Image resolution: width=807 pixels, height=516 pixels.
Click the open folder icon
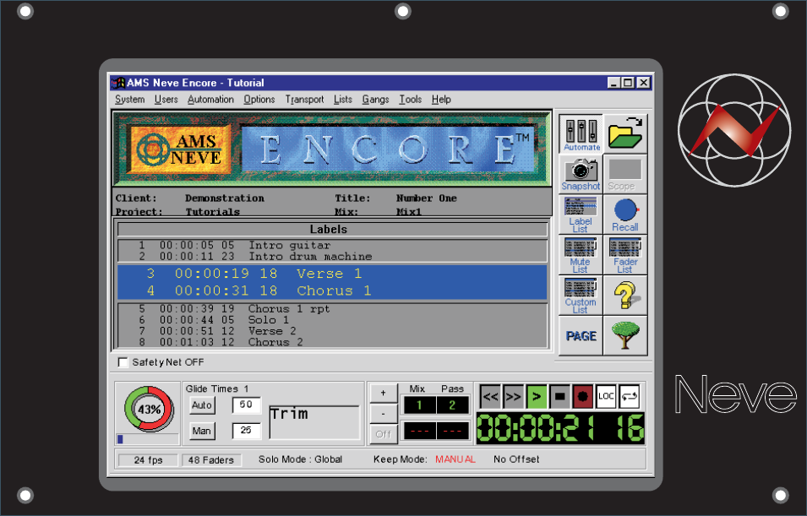[x=624, y=134]
